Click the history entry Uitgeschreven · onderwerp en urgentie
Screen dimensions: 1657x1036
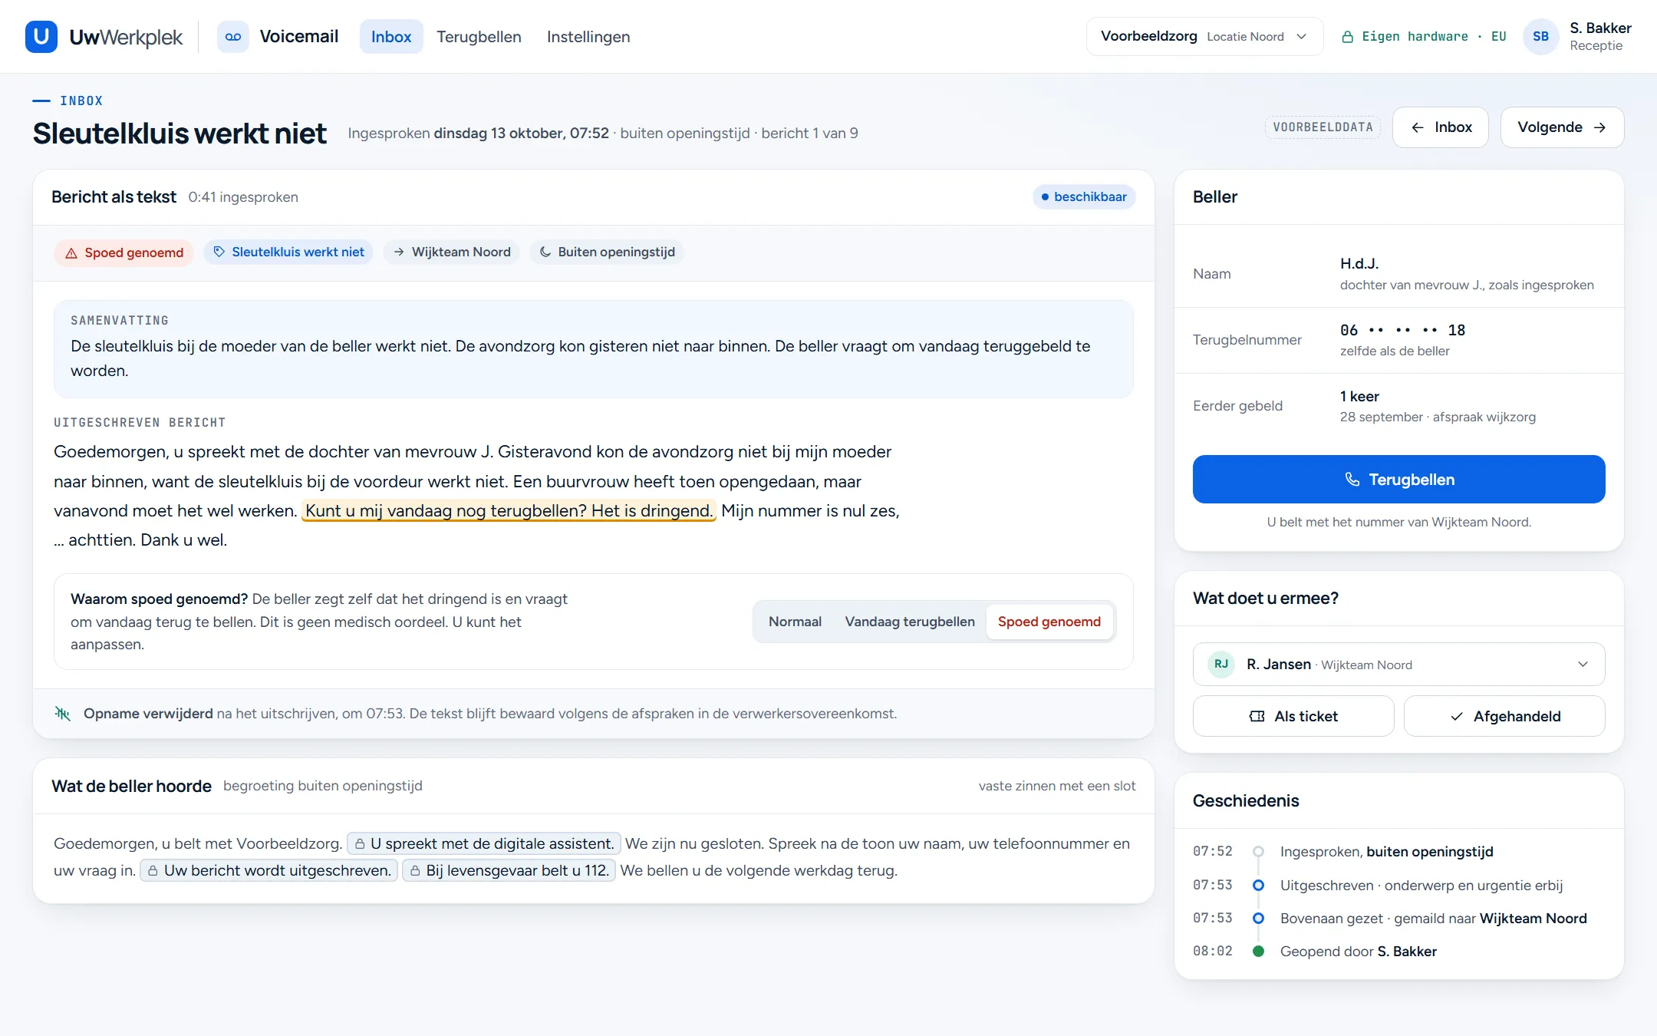(x=1398, y=886)
